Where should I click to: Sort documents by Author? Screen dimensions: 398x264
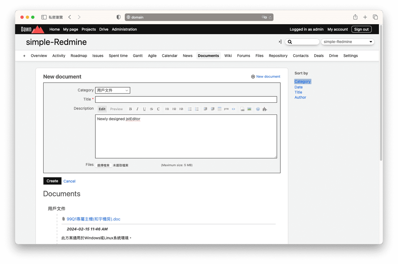tap(300, 97)
